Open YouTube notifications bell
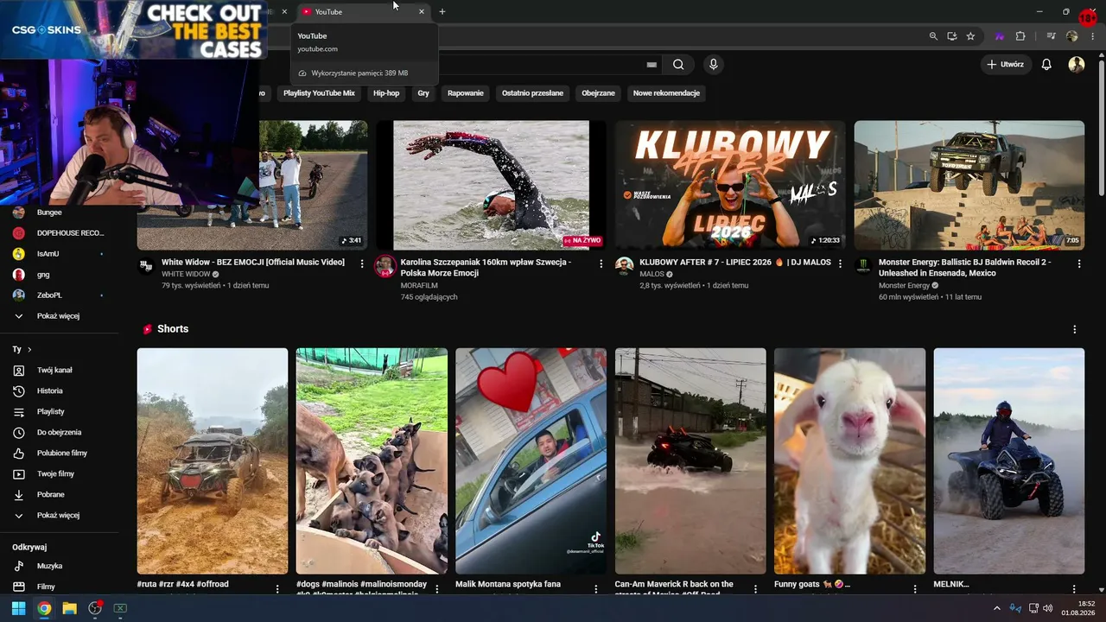1106x622 pixels. coord(1046,64)
